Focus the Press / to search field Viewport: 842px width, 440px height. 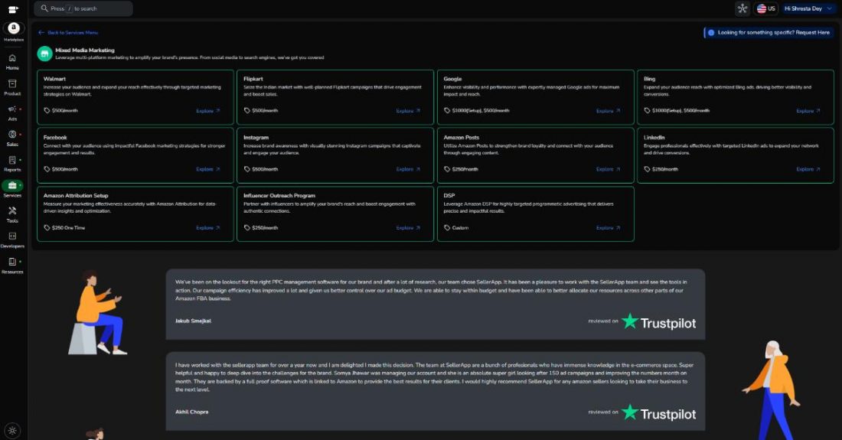[x=83, y=8]
